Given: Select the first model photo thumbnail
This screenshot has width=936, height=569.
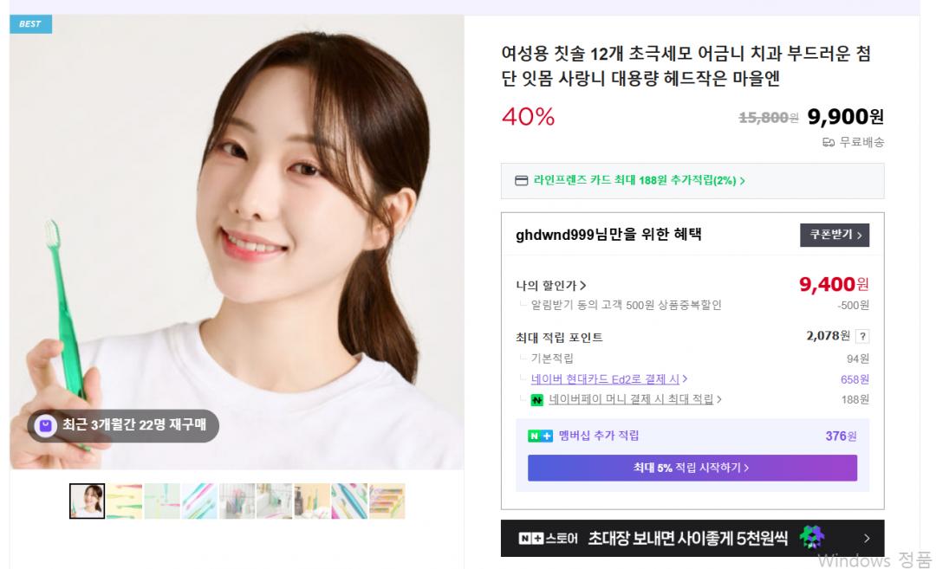Looking at the screenshot, I should click(88, 501).
